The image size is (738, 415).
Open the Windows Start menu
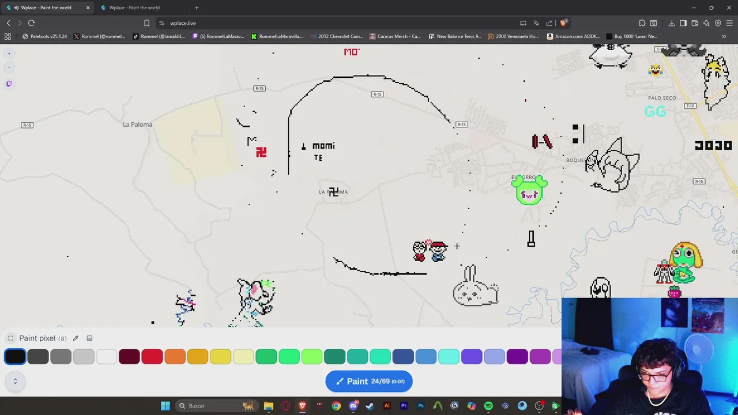tap(165, 406)
